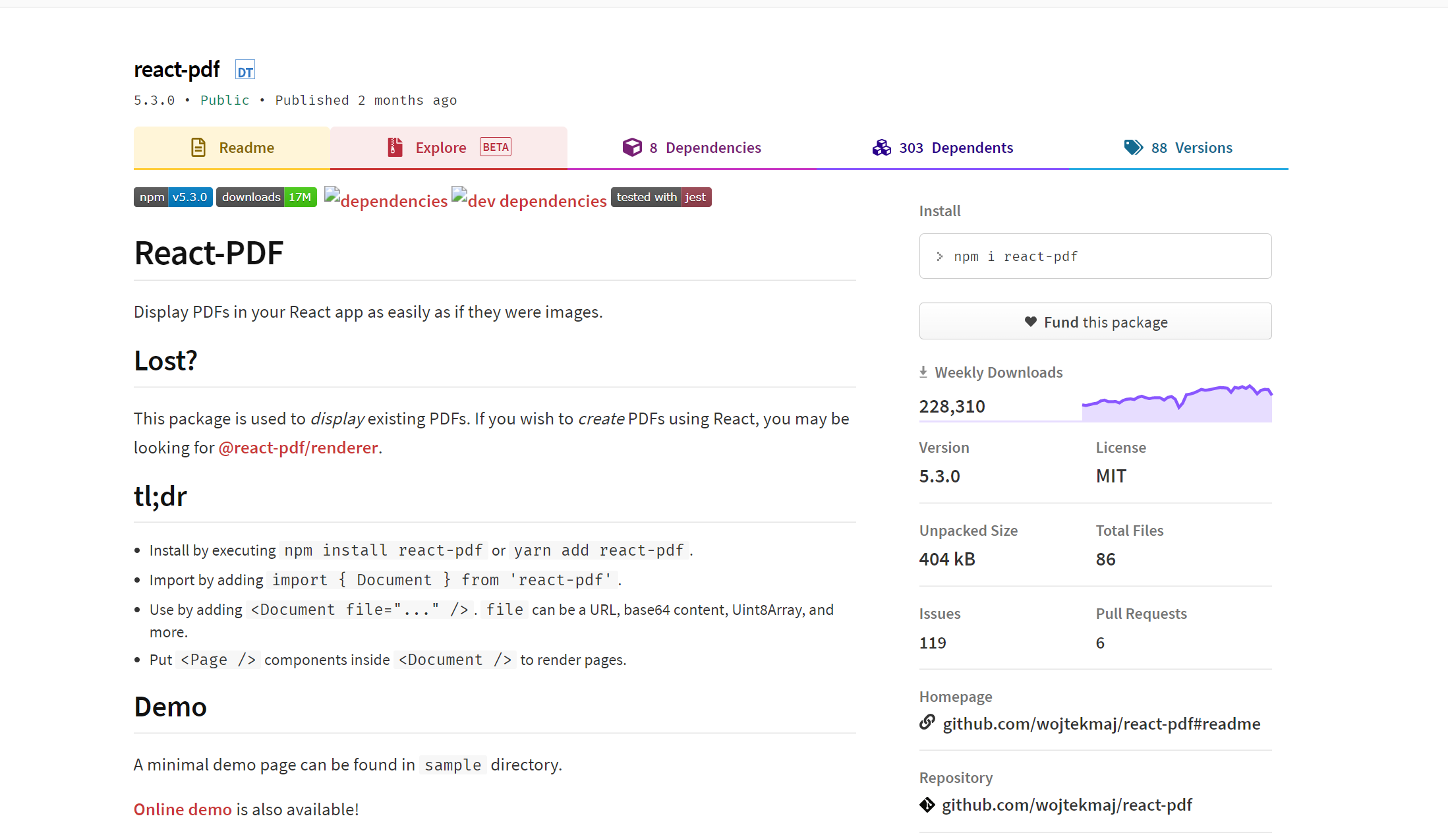Select the import { Document } code snippet

click(442, 580)
